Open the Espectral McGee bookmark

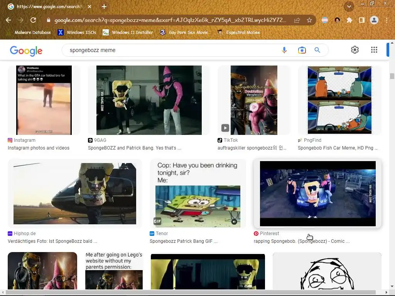click(239, 32)
